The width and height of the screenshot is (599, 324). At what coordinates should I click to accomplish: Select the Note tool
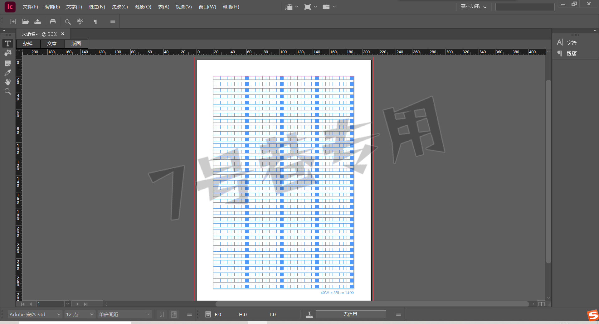8,63
